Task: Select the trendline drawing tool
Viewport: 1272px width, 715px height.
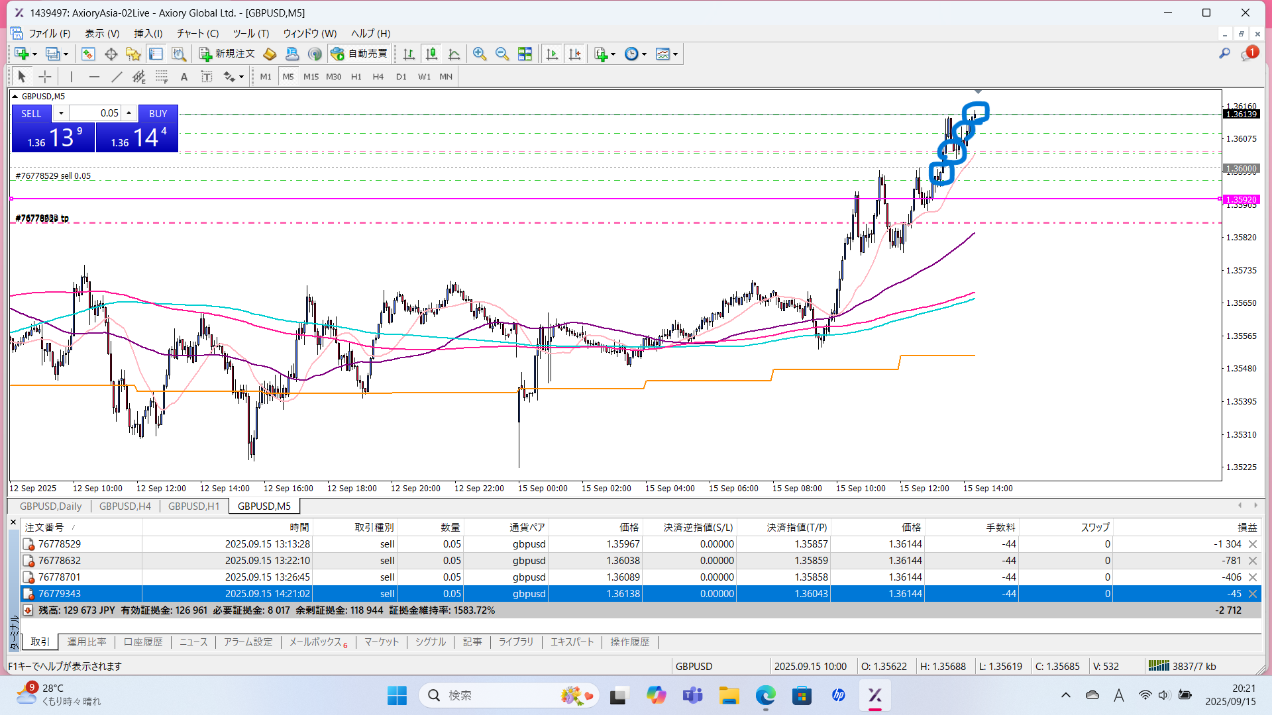Action: point(117,77)
